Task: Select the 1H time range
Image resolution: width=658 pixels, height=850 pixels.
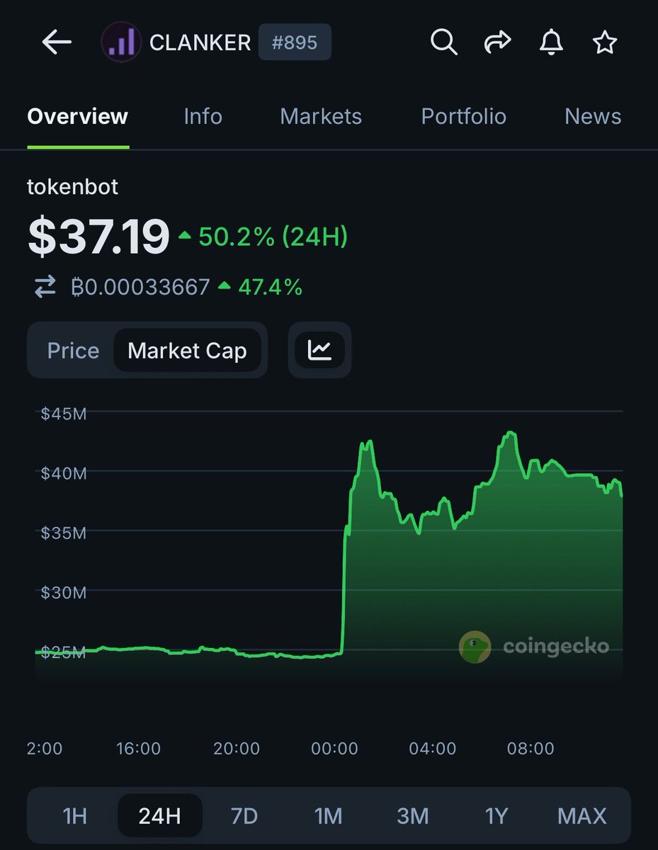Action: click(75, 816)
